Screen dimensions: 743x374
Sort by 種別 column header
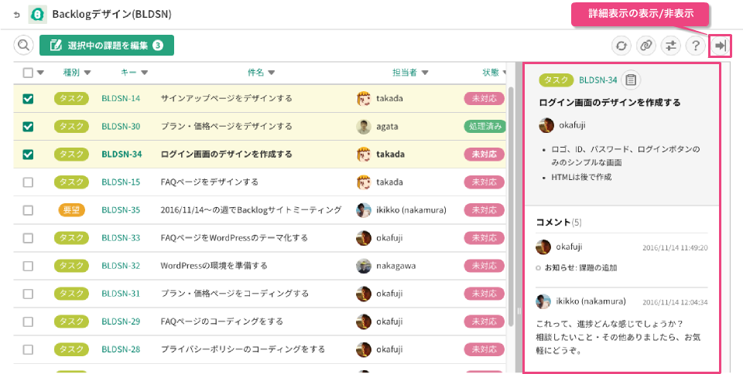point(77,73)
